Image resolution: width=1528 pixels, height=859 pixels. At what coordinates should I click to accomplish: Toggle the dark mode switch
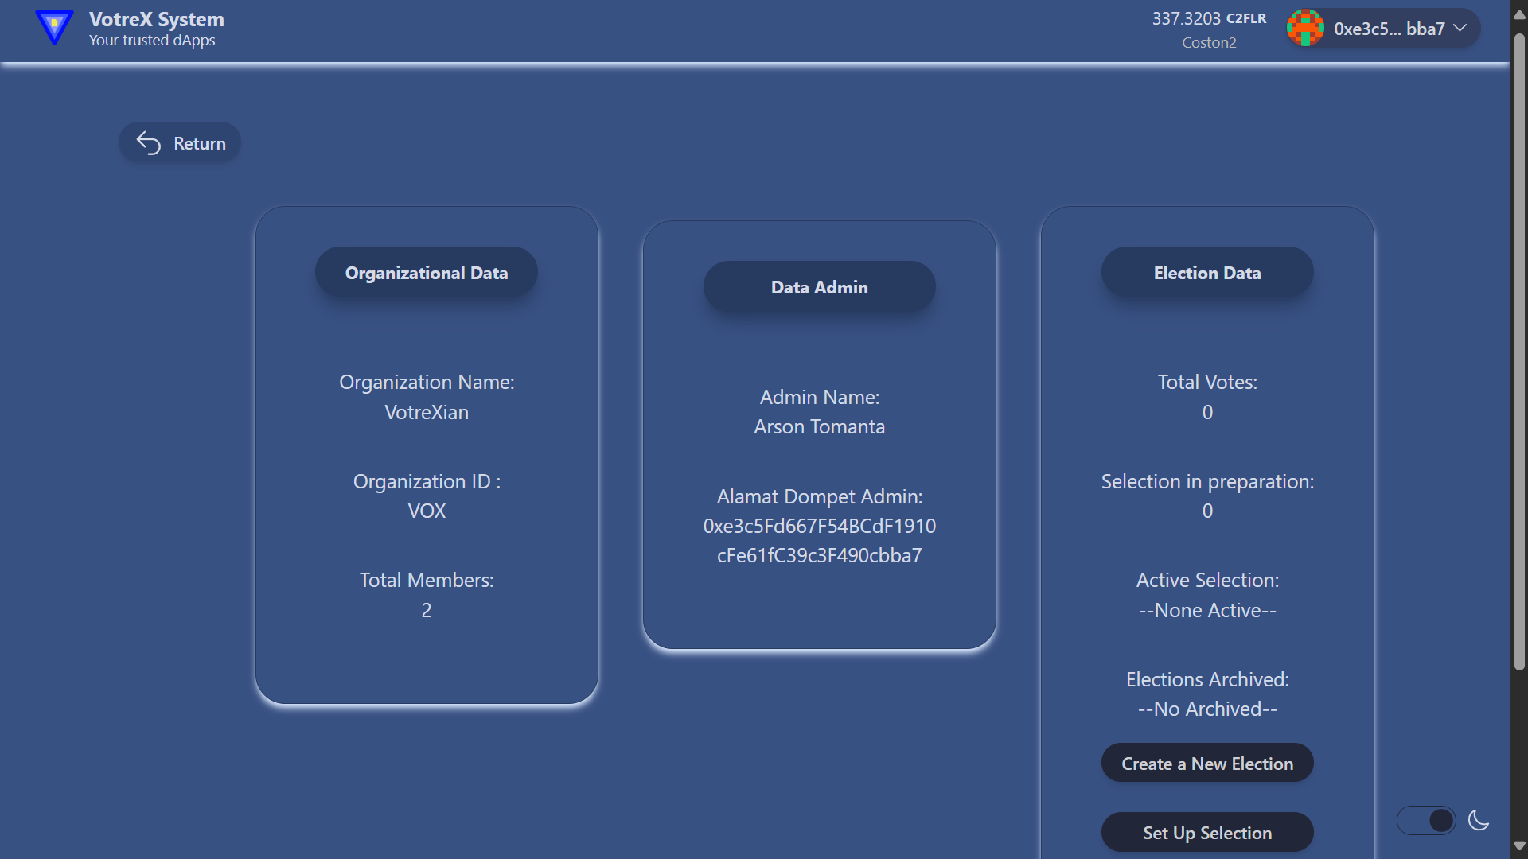(x=1426, y=820)
